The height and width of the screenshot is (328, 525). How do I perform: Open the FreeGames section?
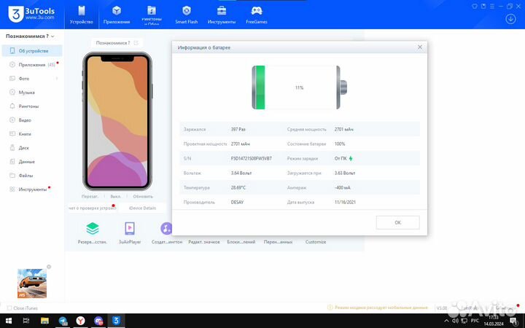(x=257, y=15)
